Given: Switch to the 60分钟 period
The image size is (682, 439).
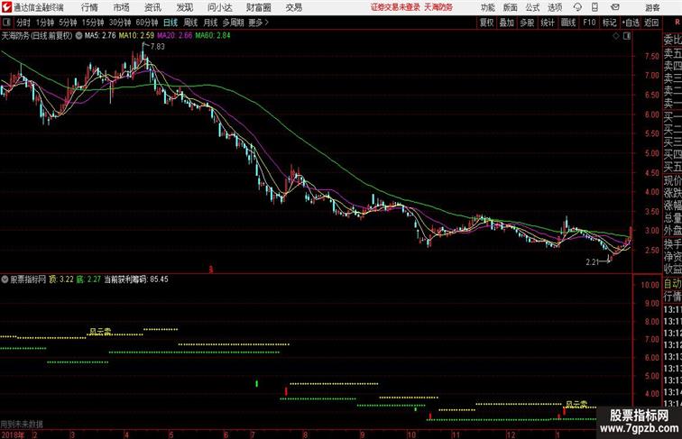Looking at the screenshot, I should pos(147,23).
